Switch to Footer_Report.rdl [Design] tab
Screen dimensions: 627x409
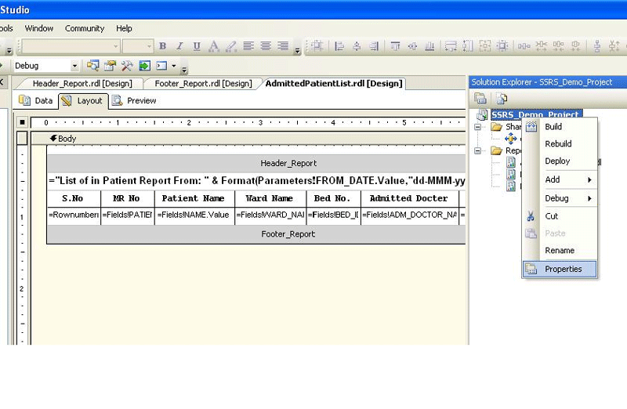[x=203, y=84]
